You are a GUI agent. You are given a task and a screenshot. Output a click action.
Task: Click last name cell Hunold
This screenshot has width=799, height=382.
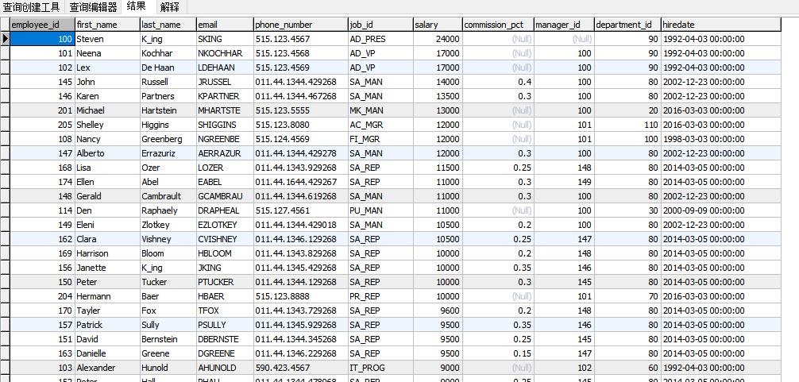168,367
